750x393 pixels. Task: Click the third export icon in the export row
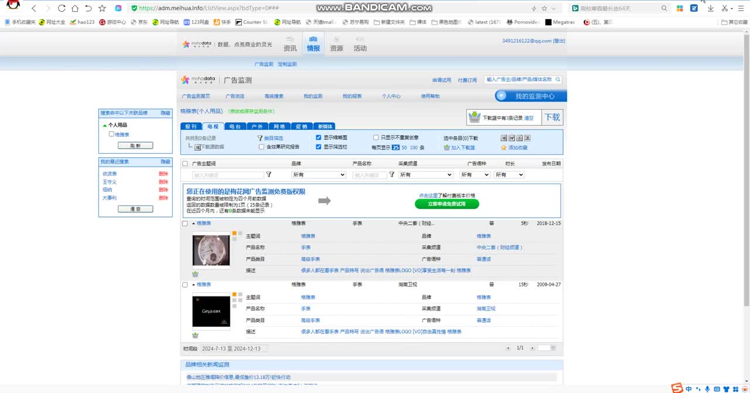[x=519, y=138]
